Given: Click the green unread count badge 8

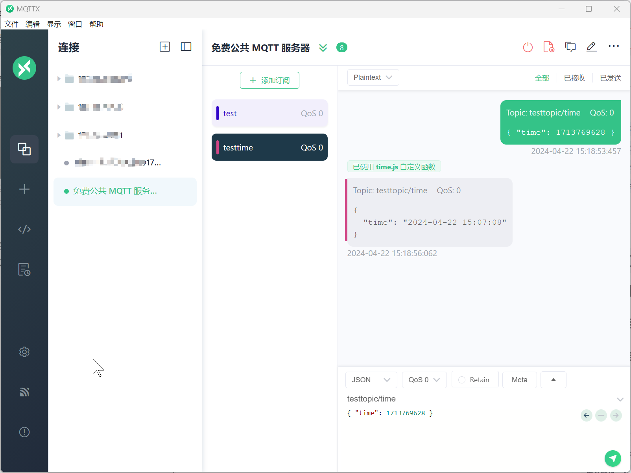Looking at the screenshot, I should click(342, 48).
